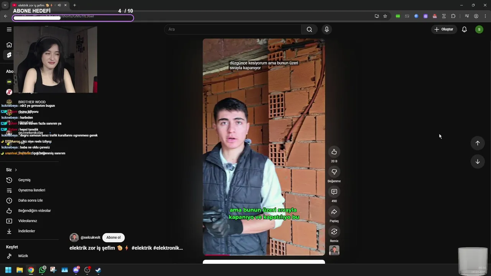Share the short using Paylaş icon
Screen dimensions: 491x276
pyautogui.click(x=334, y=212)
